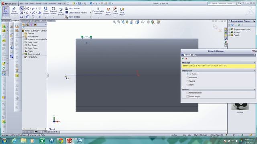The image size is (257, 144).
Task: Open the Insert menu
Action: click(38, 4)
